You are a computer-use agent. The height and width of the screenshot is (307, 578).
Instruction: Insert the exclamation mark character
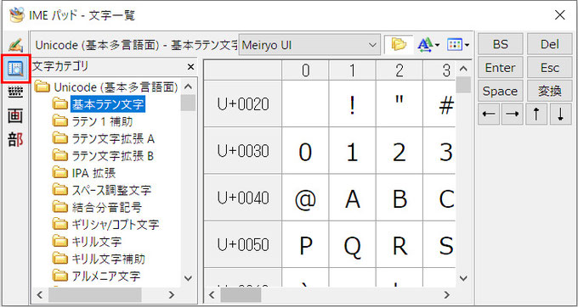[x=353, y=104]
